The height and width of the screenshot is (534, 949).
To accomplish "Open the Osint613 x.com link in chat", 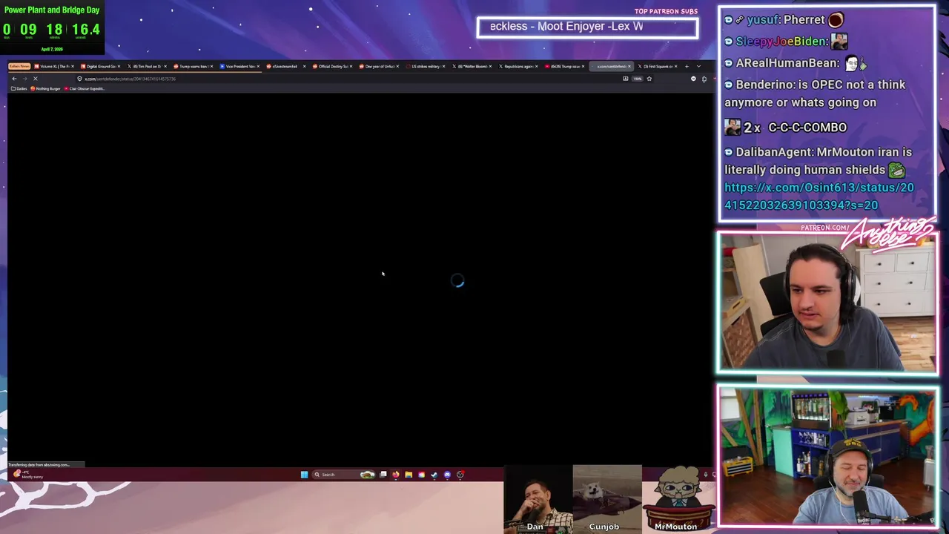I will [819, 197].
